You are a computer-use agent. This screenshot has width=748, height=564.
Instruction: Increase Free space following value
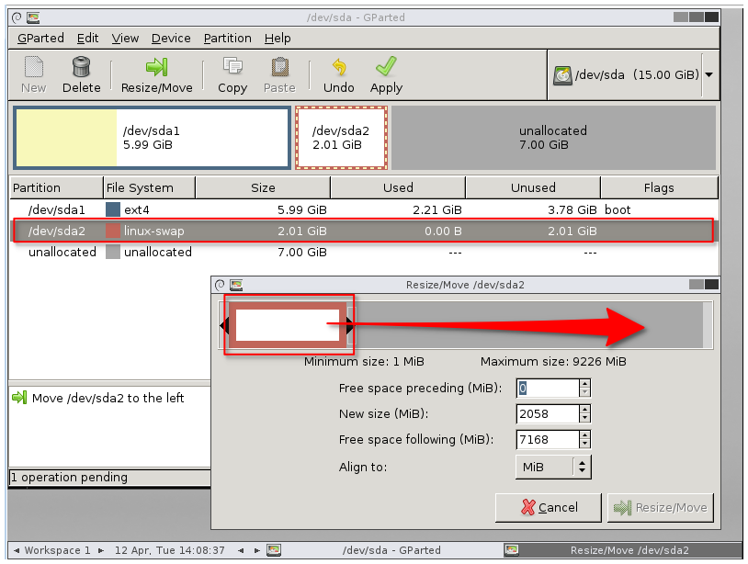585,435
